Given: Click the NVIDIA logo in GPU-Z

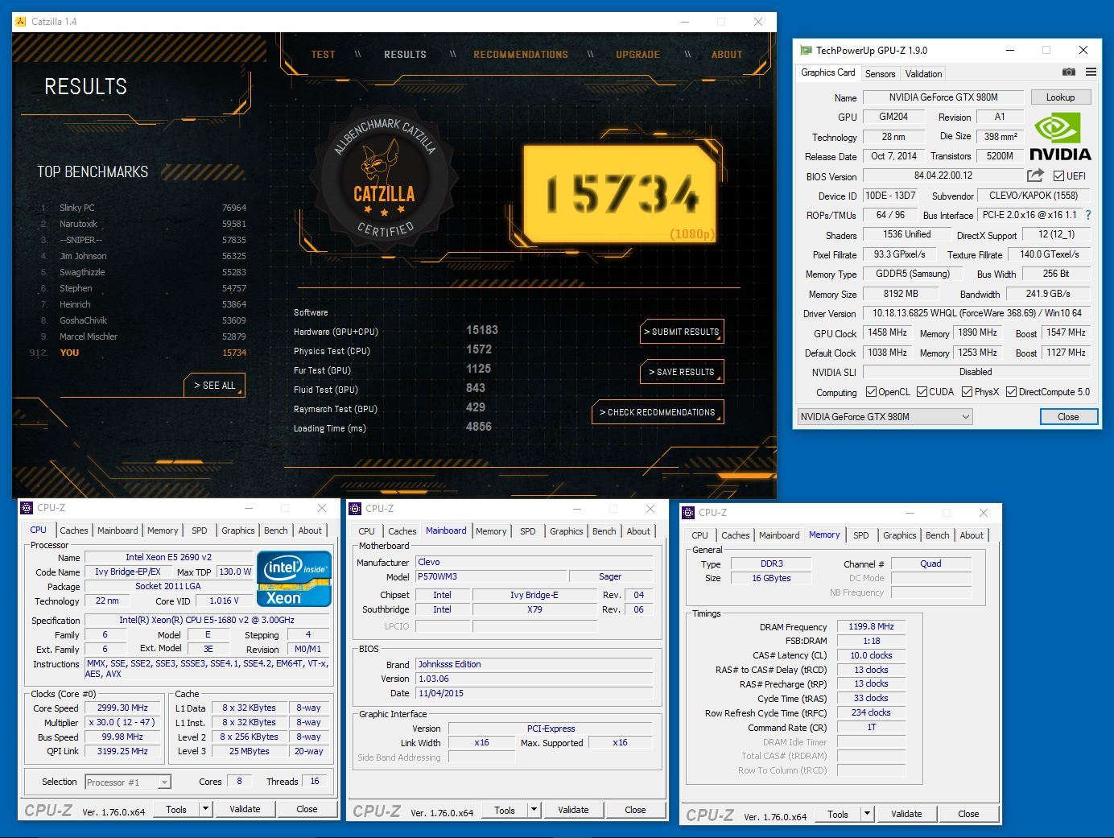Looking at the screenshot, I should coord(1060,138).
